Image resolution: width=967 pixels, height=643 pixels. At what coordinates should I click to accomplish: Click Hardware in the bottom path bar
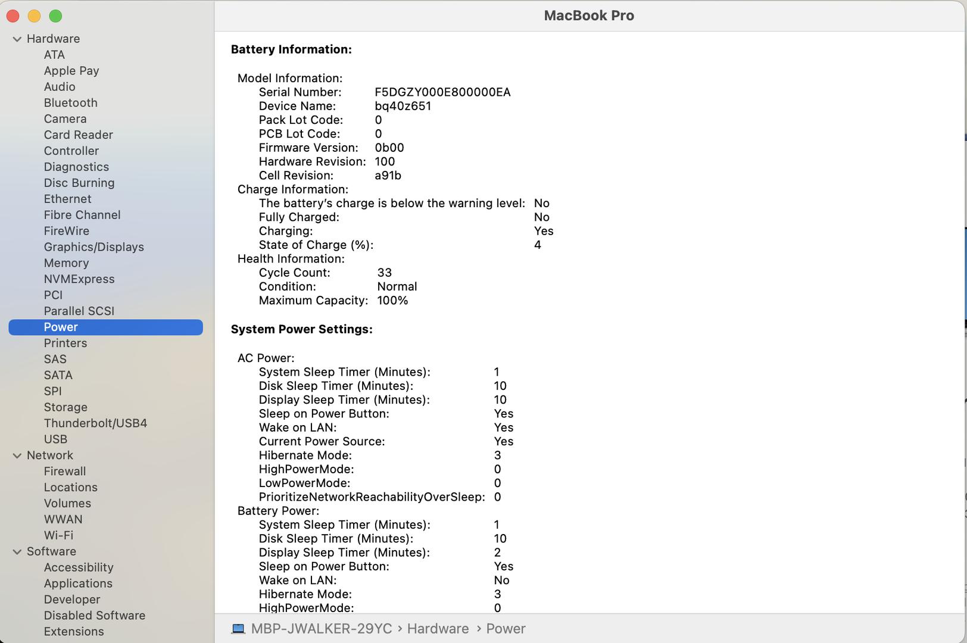click(x=438, y=629)
